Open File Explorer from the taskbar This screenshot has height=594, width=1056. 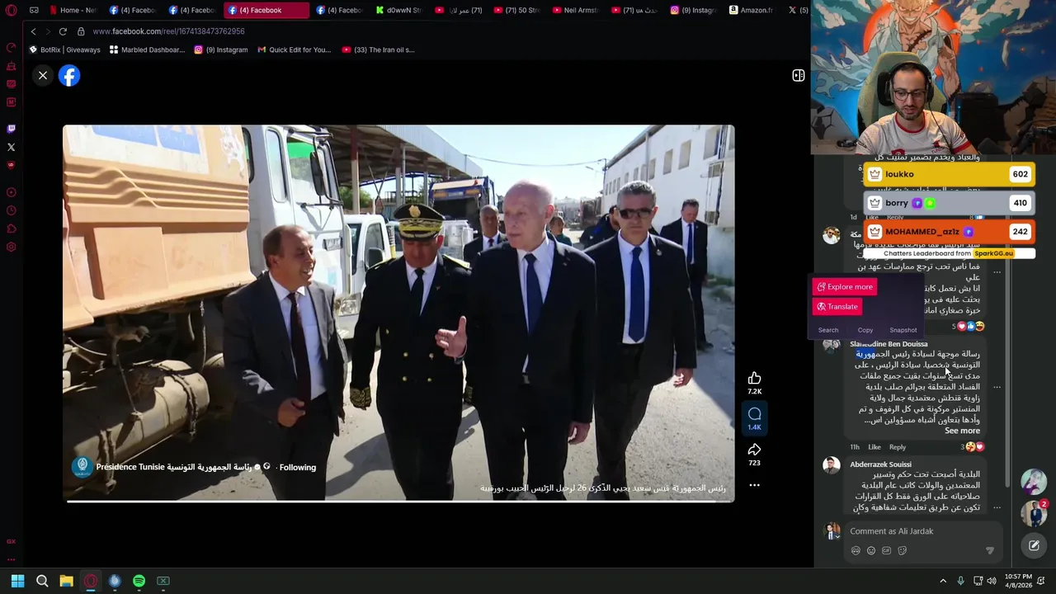point(66,581)
